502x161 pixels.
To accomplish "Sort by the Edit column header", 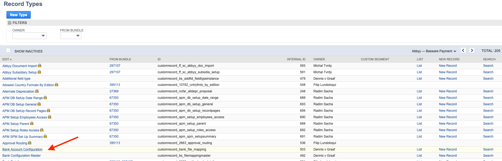I will 7,59.
